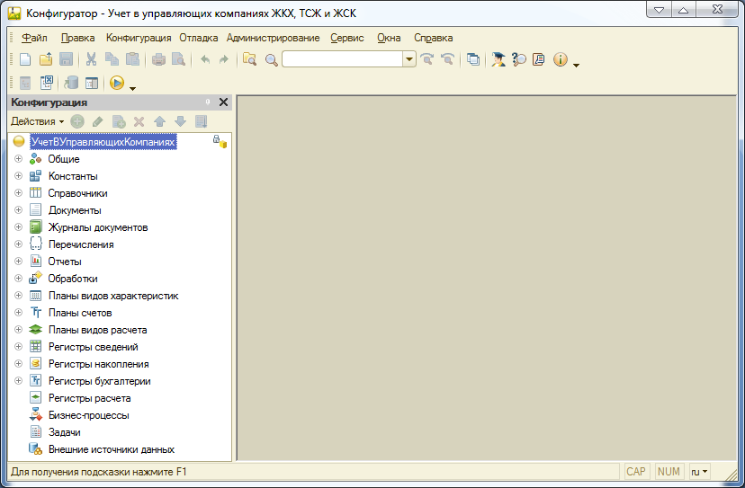745x488 pixels.
Task: Update database configuration via the barrel icon
Action: pos(71,83)
